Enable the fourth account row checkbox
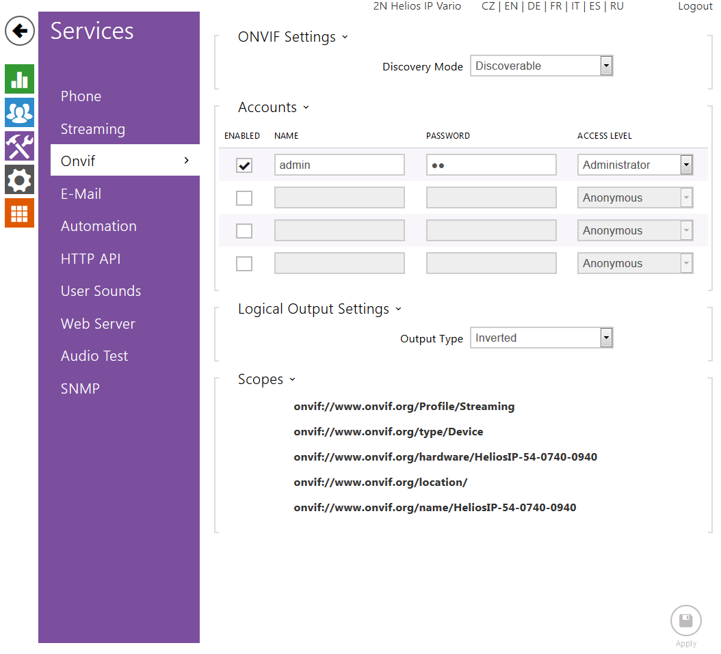The height and width of the screenshot is (654, 721). coord(244,264)
